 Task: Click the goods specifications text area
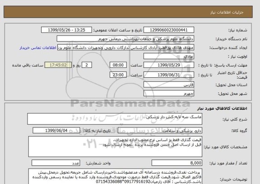point(115,146)
